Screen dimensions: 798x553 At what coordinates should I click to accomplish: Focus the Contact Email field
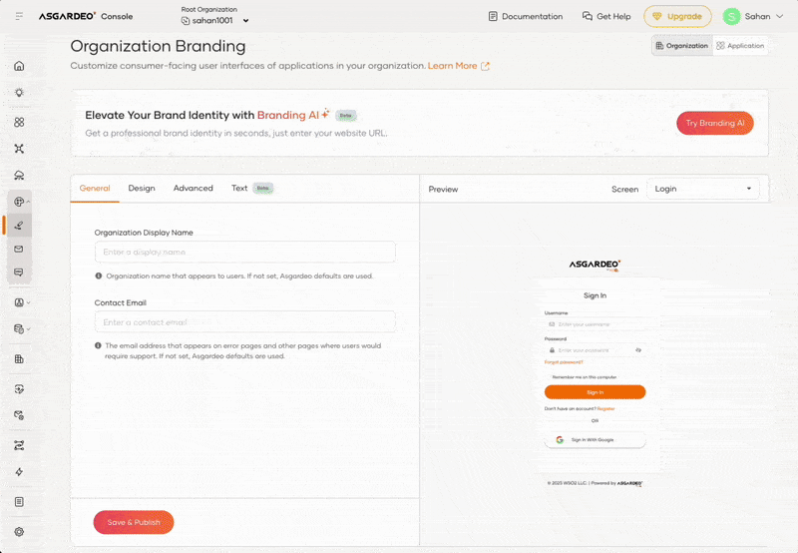(x=244, y=322)
